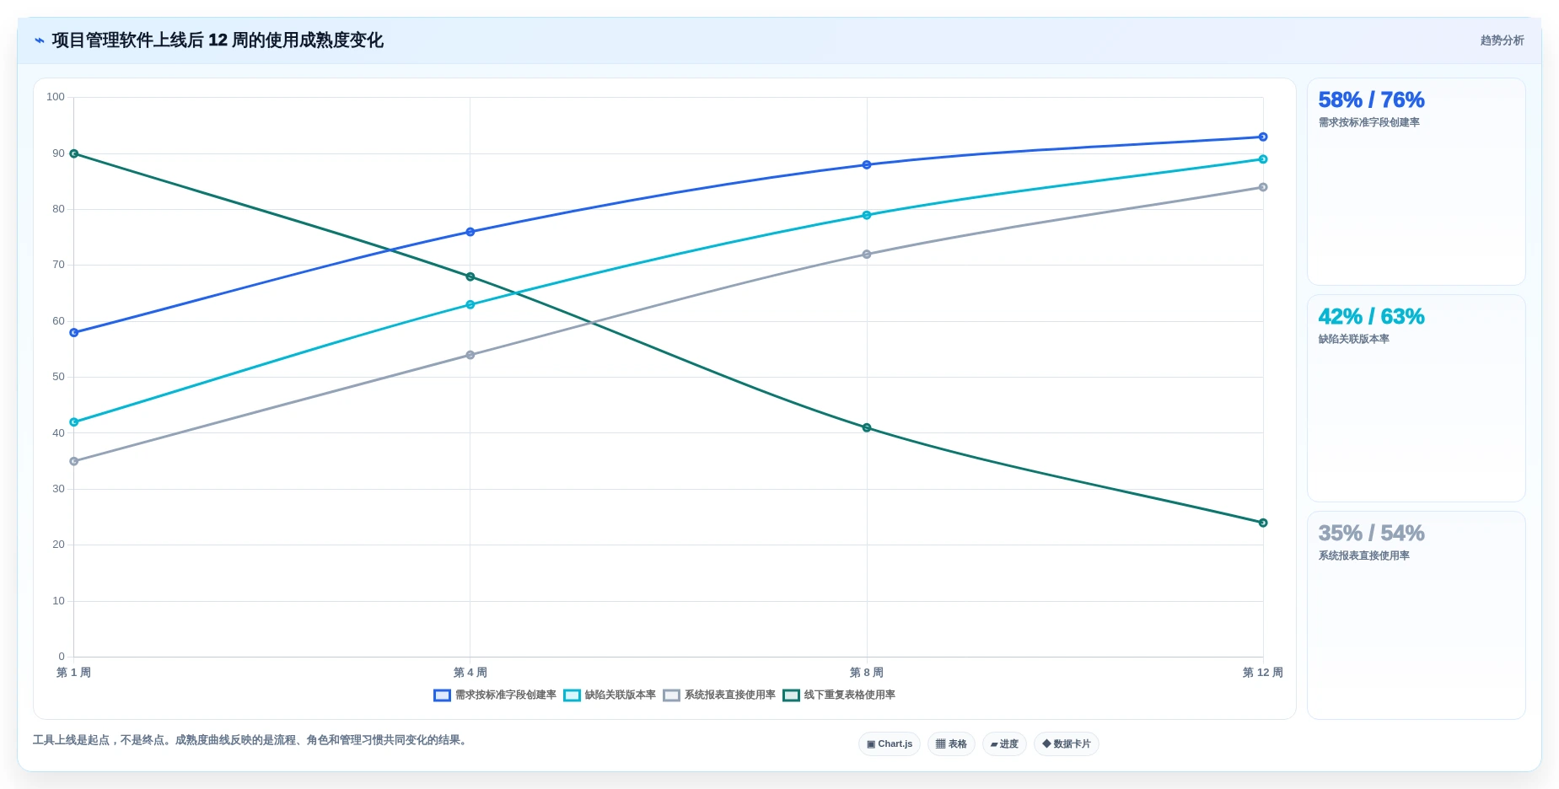Click the 100 y-axis label
This screenshot has width=1559, height=789.
tap(56, 97)
